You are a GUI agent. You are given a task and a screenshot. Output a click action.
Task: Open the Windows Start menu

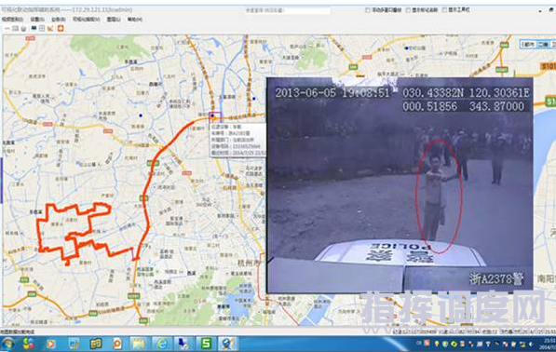[7, 344]
